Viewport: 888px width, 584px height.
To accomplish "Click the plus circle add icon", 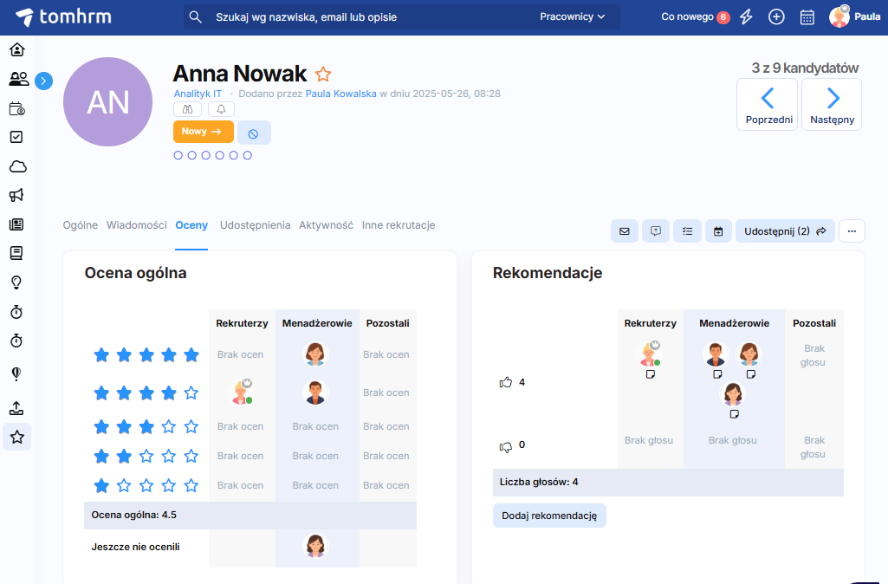I will (x=776, y=16).
